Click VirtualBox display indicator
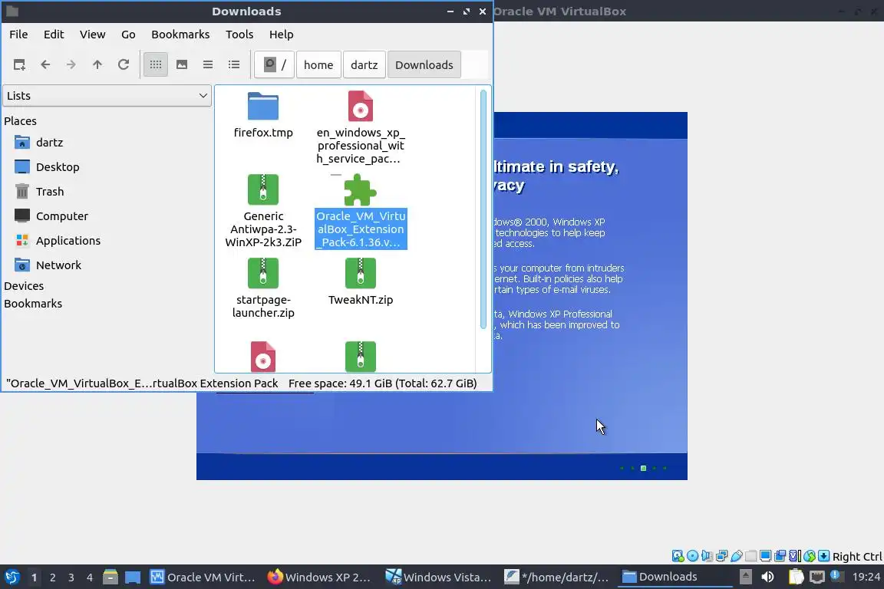Image resolution: width=884 pixels, height=589 pixels. 766,556
